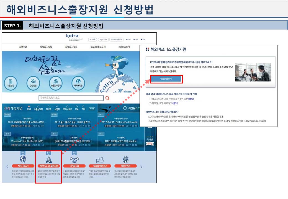Select the 수출상담회 filter radio
The image size is (288, 199).
click(x=38, y=106)
